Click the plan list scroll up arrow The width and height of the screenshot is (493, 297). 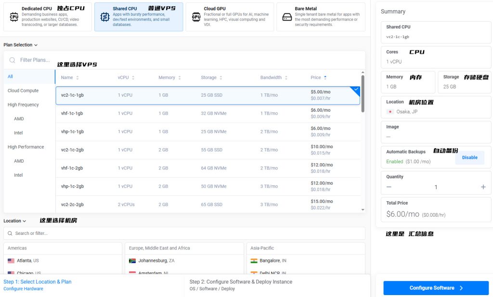363,72
